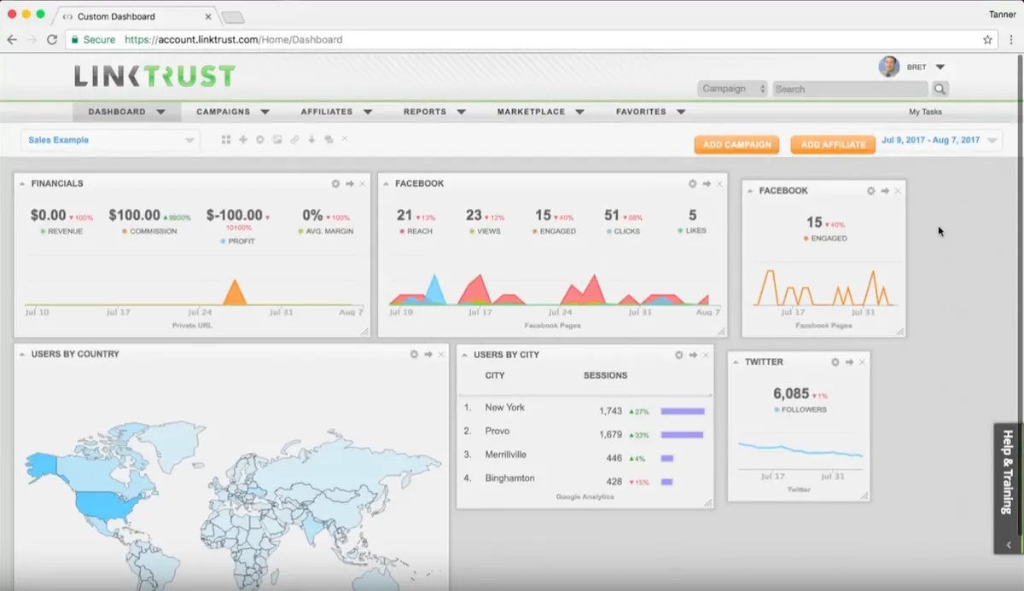This screenshot has width=1024, height=591.
Task: Click the download arrow icon in dashboard toolbar
Action: pos(311,140)
